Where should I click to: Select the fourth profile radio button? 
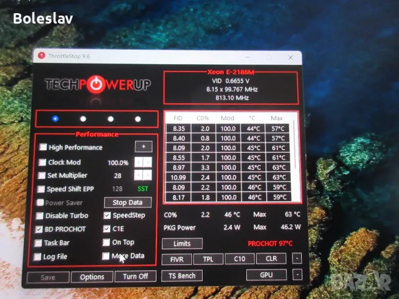point(138,119)
